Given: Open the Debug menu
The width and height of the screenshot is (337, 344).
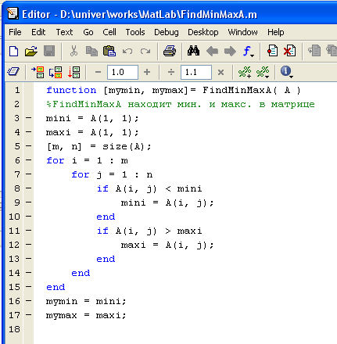Looking at the screenshot, I should 167,32.
